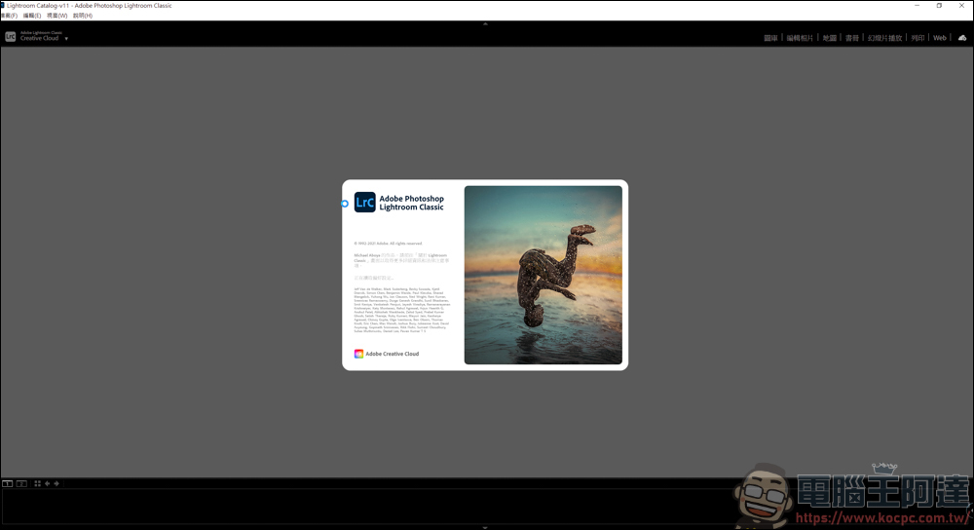Open the Creative Cloud identity plate dropdown arrow
This screenshot has width=974, height=530.
pos(66,39)
